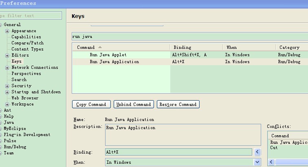Image resolution: width=308 pixels, height=167 pixels.
Task: Open the When dropdown list
Action: tap(257, 162)
